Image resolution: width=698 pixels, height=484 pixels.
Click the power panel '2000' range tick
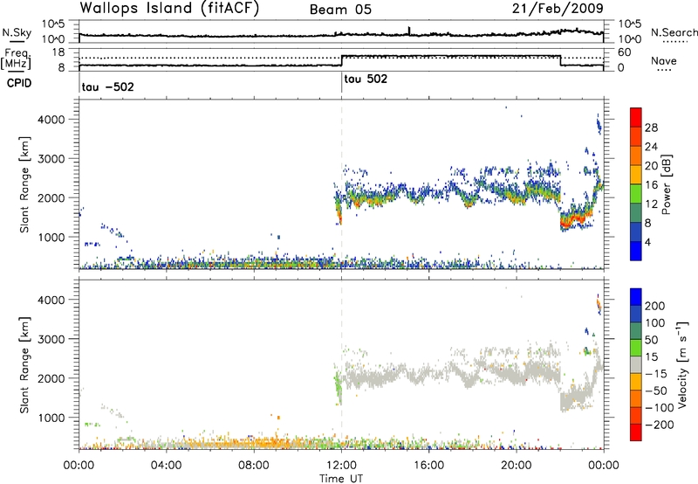[x=51, y=197]
